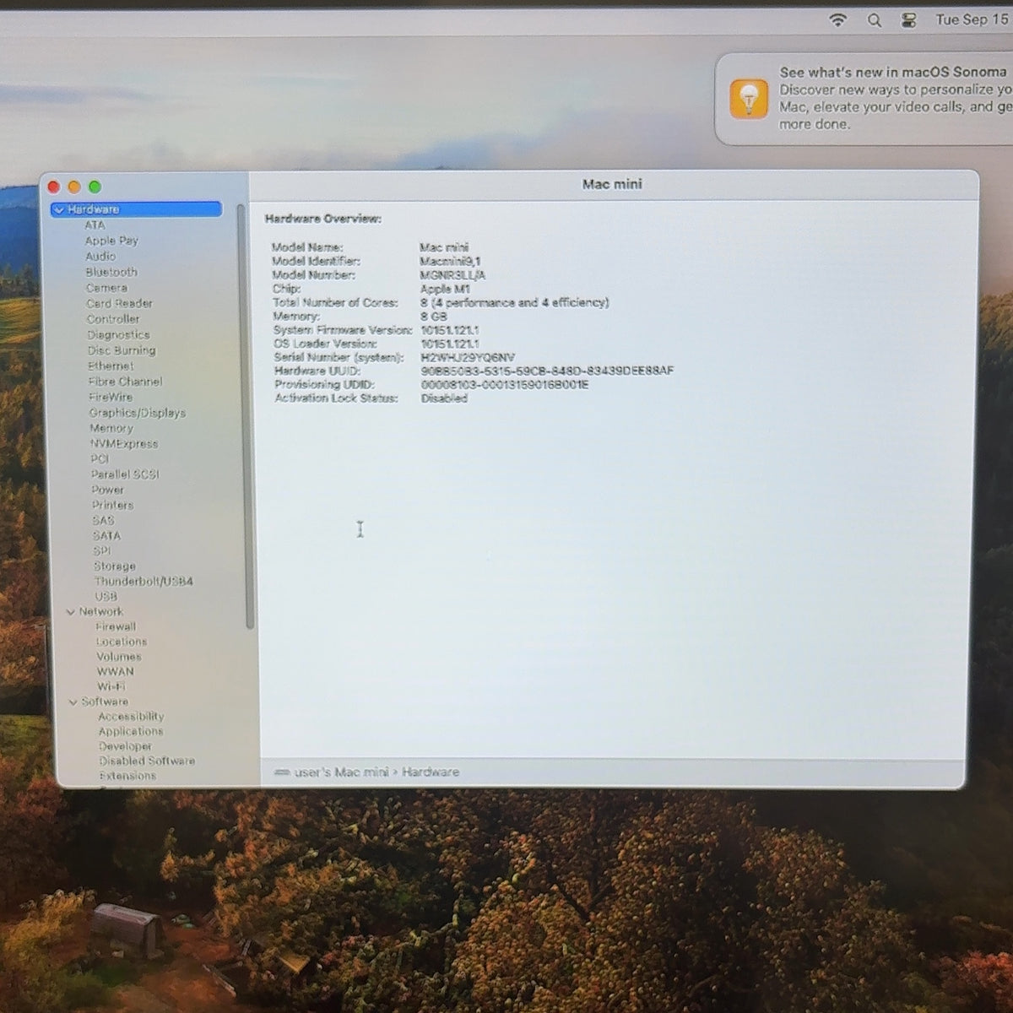Image resolution: width=1013 pixels, height=1013 pixels.
Task: Click Activation Lock Status value Disabled
Action: tap(444, 398)
